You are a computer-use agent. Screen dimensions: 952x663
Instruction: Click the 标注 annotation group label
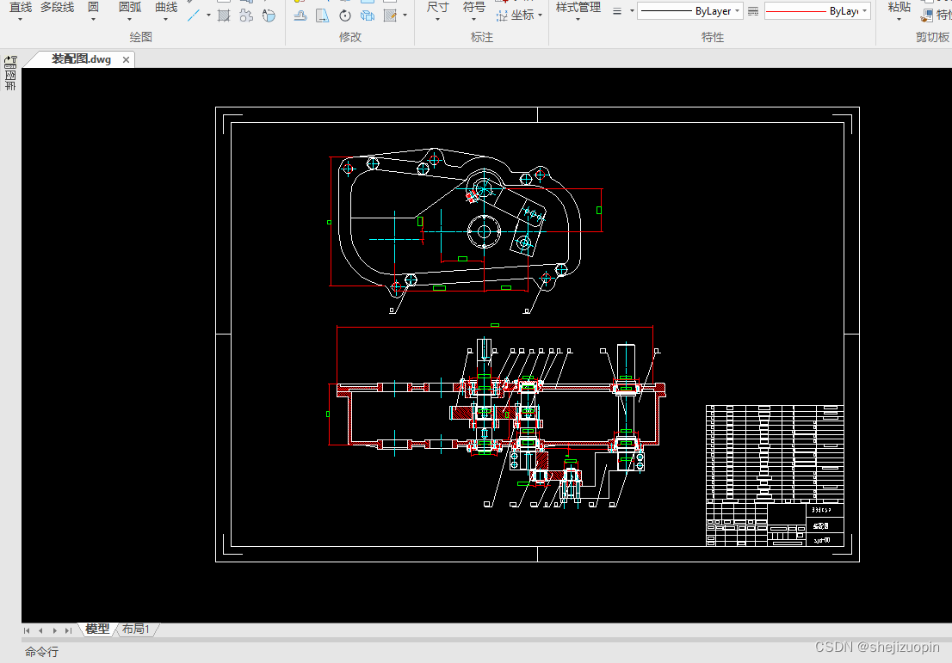[x=482, y=37]
